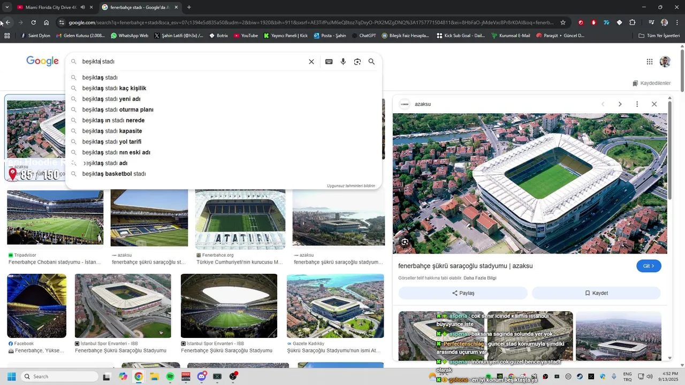Open Saint Dylon bookmark
This screenshot has width=685, height=385.
(x=35, y=36)
